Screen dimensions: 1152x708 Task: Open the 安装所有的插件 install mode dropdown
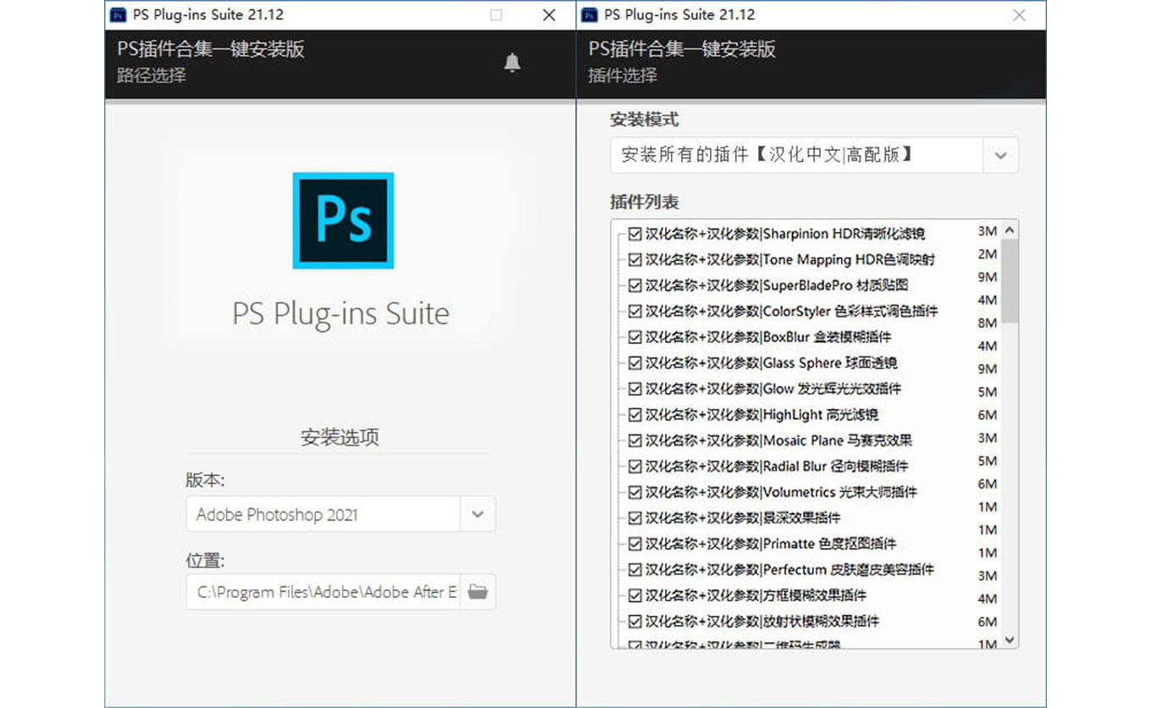[x=814, y=155]
